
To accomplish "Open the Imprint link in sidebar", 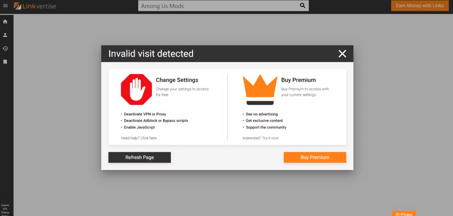I will click(x=5, y=205).
